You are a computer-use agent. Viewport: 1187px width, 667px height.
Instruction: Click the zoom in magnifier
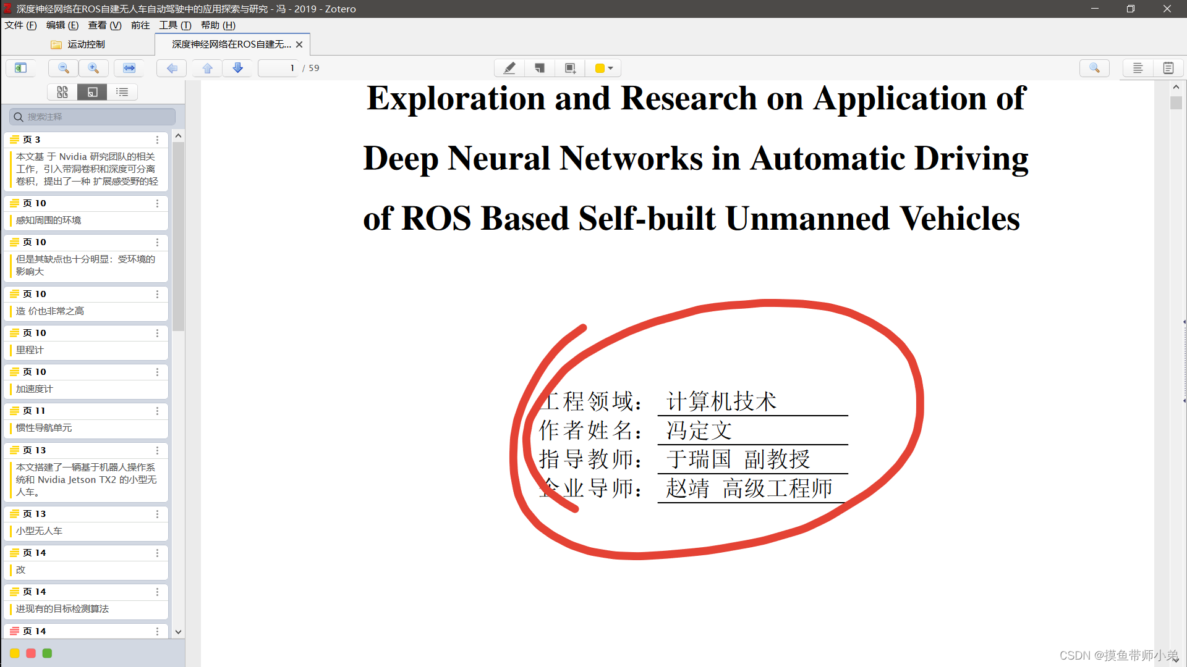click(93, 68)
